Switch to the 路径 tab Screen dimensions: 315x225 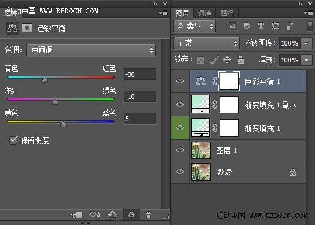pyautogui.click(x=227, y=13)
